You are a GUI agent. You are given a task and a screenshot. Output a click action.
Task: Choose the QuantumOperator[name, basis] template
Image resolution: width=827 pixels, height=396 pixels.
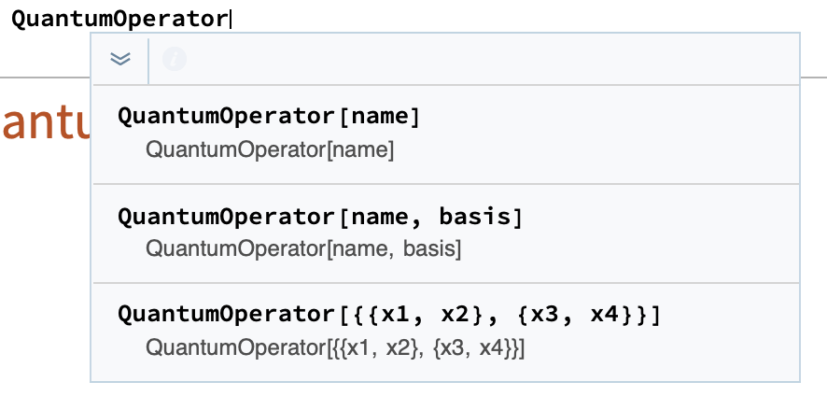coord(446,233)
